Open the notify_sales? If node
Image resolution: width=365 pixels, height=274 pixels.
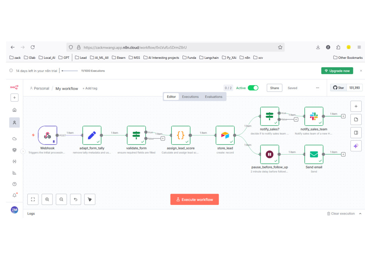coord(270,116)
